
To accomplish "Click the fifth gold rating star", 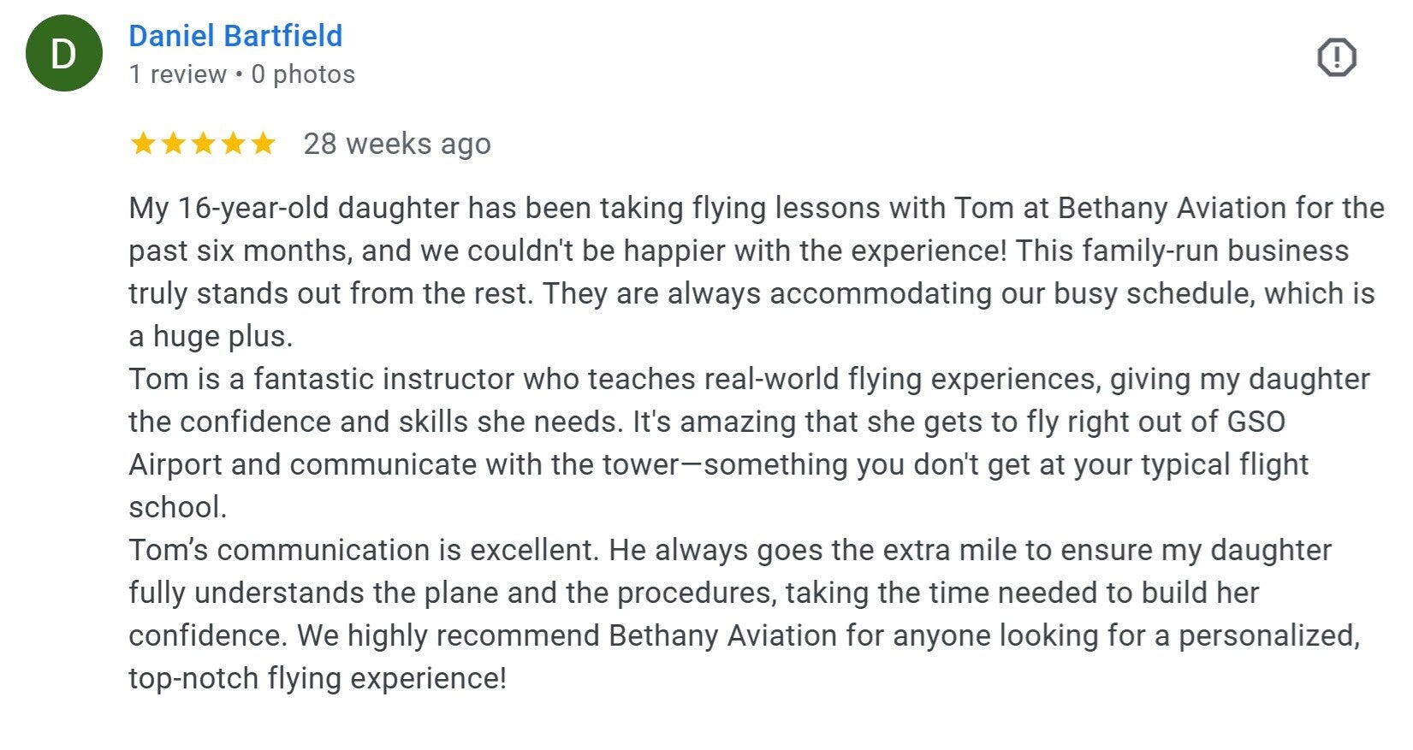I will pyautogui.click(x=263, y=144).
